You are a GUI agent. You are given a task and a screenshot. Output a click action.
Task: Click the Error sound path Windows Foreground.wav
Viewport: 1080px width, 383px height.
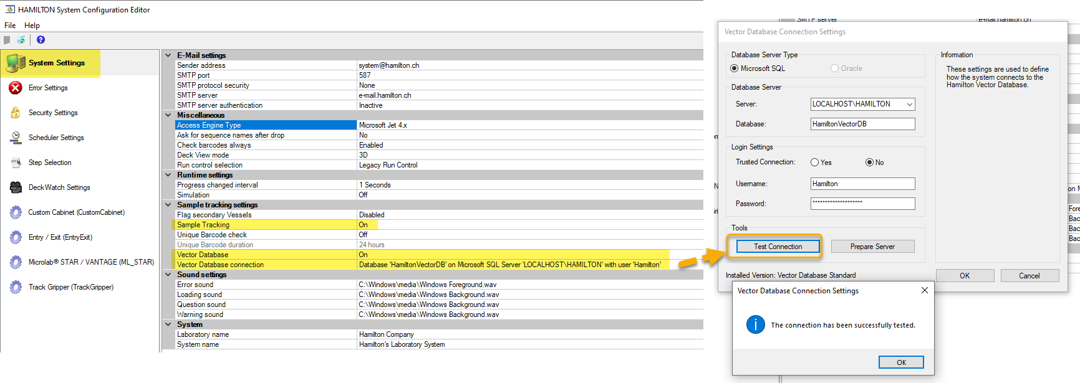click(428, 285)
